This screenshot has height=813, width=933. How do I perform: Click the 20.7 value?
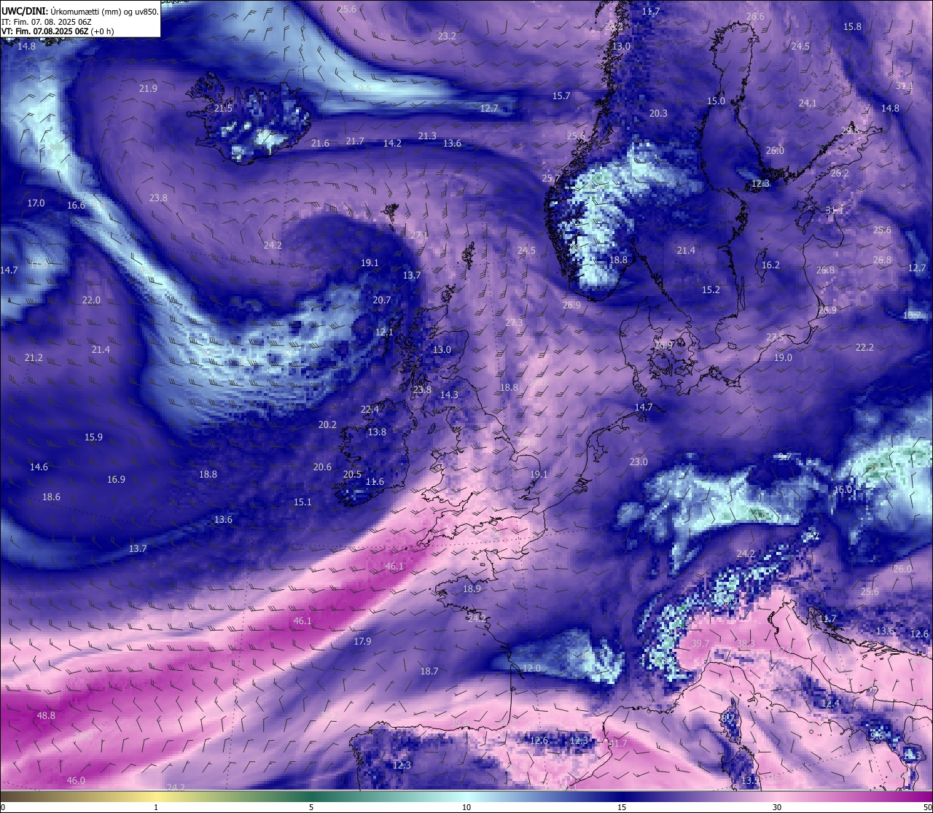click(382, 300)
